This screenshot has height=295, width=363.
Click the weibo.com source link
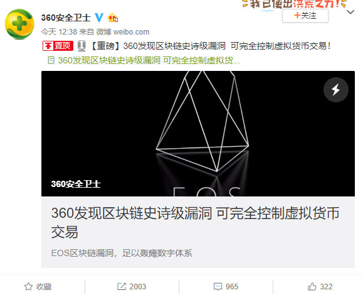tap(131, 32)
